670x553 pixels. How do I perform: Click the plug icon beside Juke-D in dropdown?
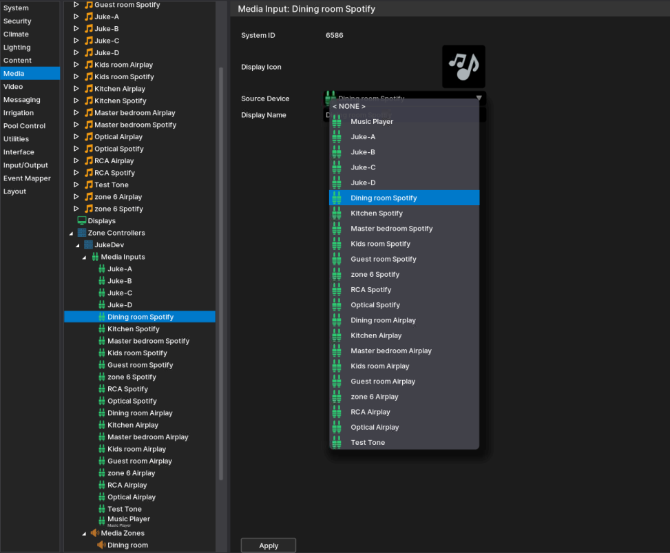(x=337, y=183)
